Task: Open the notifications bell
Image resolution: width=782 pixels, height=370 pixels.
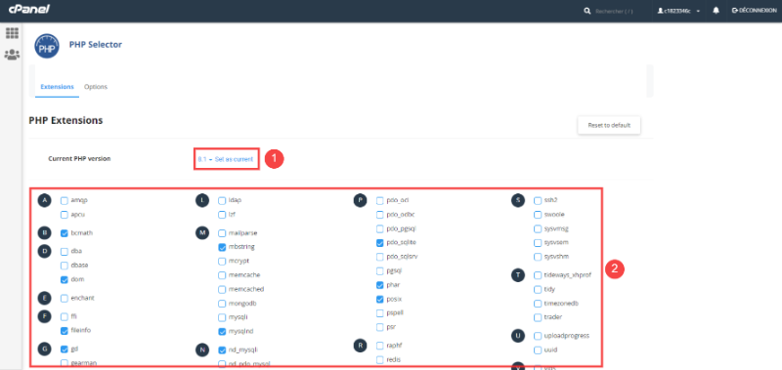Action: point(717,11)
